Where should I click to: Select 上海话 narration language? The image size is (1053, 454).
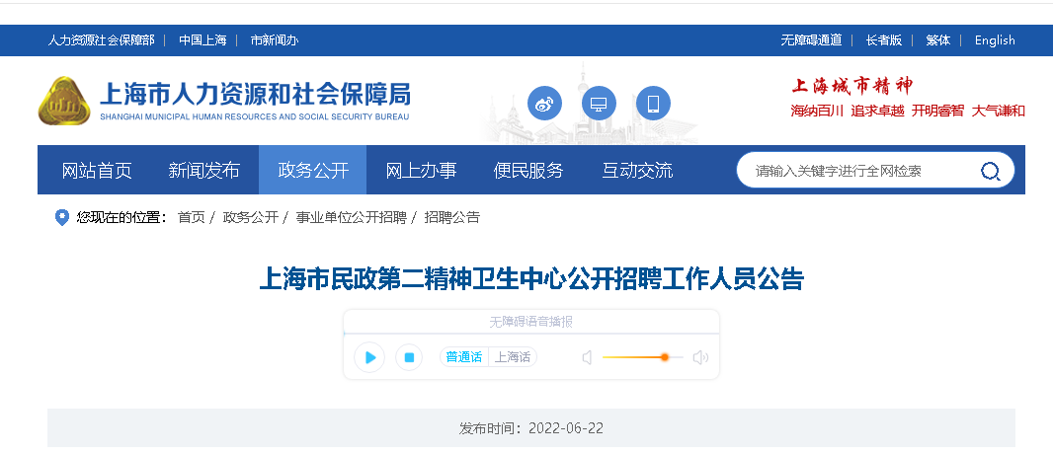tap(513, 357)
